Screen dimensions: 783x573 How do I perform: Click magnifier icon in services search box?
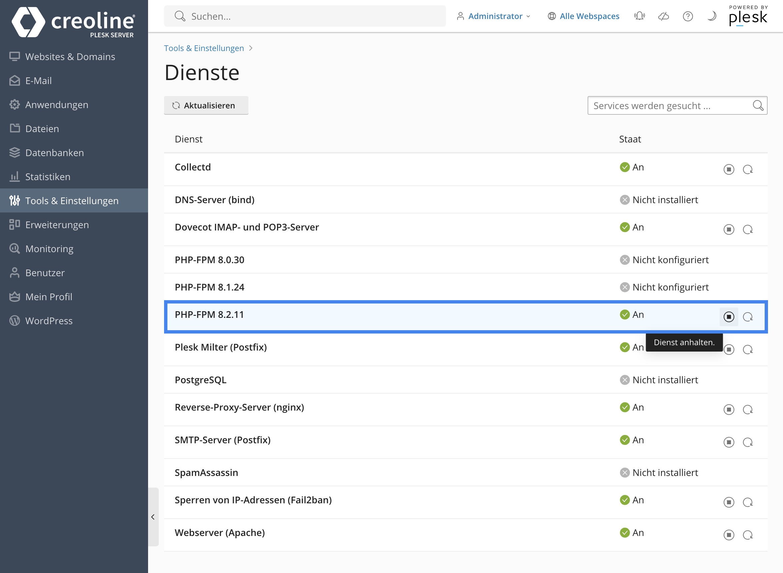click(x=758, y=105)
